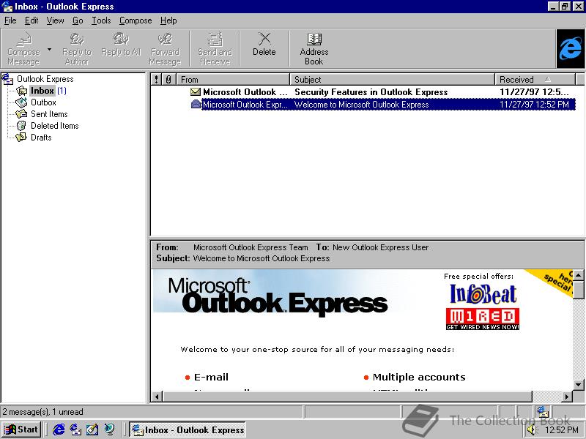The height and width of the screenshot is (439, 586).
Task: Click View Channels icon in Quick Launch
Action: pos(109,429)
